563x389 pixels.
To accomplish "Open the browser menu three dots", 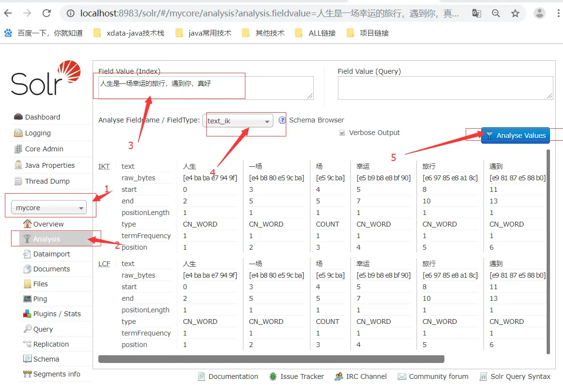I will coord(558,13).
